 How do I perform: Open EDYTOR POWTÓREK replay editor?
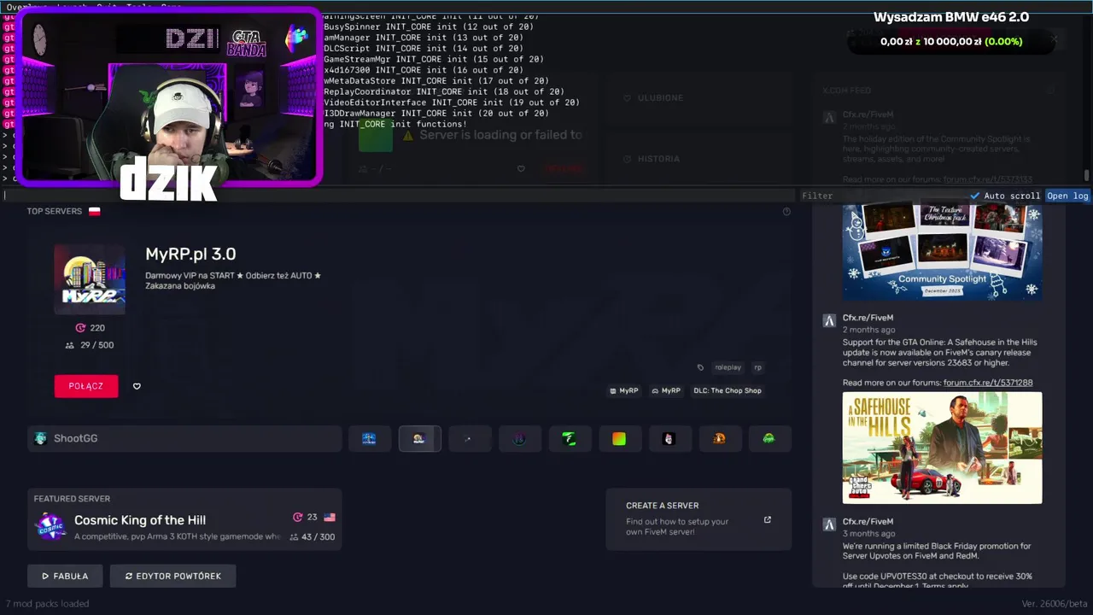pyautogui.click(x=172, y=576)
